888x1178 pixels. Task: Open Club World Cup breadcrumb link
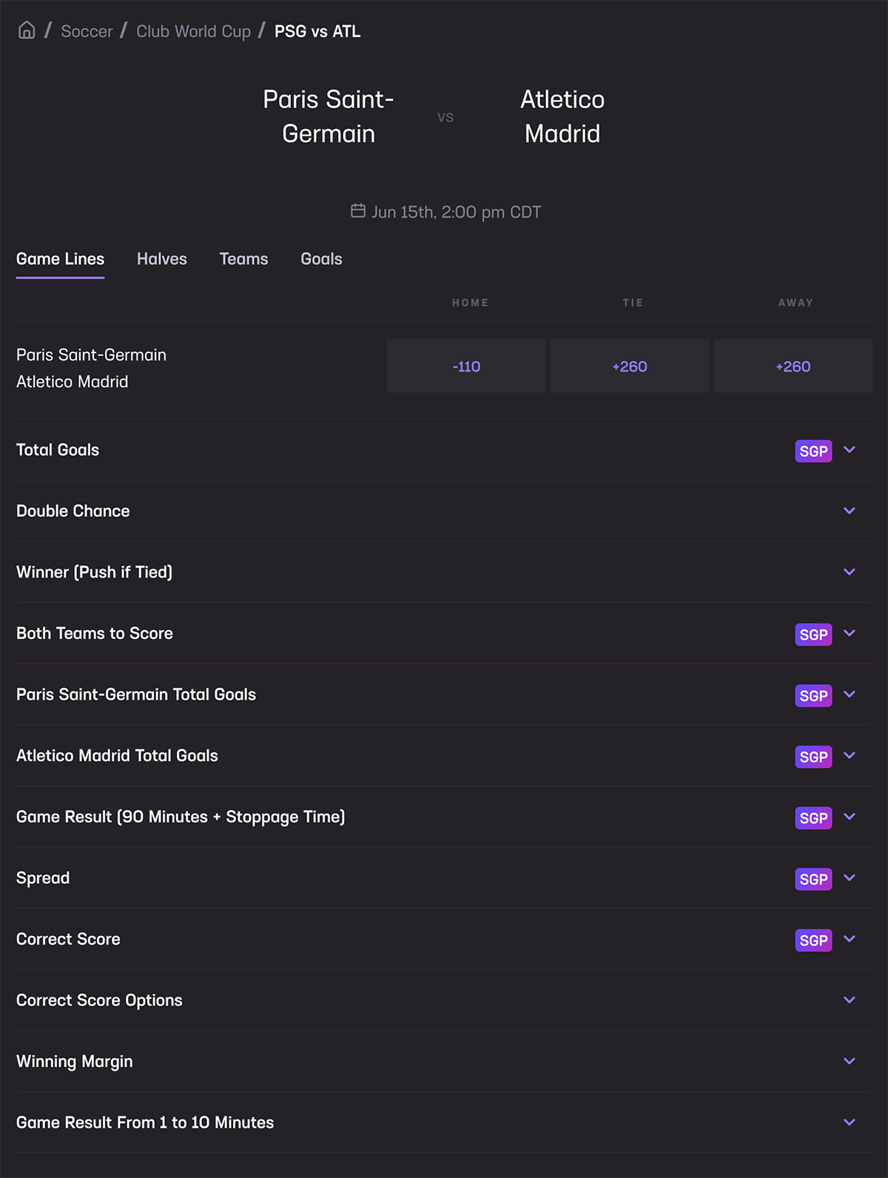click(x=193, y=31)
